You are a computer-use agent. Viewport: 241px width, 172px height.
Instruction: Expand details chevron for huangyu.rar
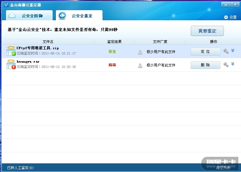(x=233, y=64)
